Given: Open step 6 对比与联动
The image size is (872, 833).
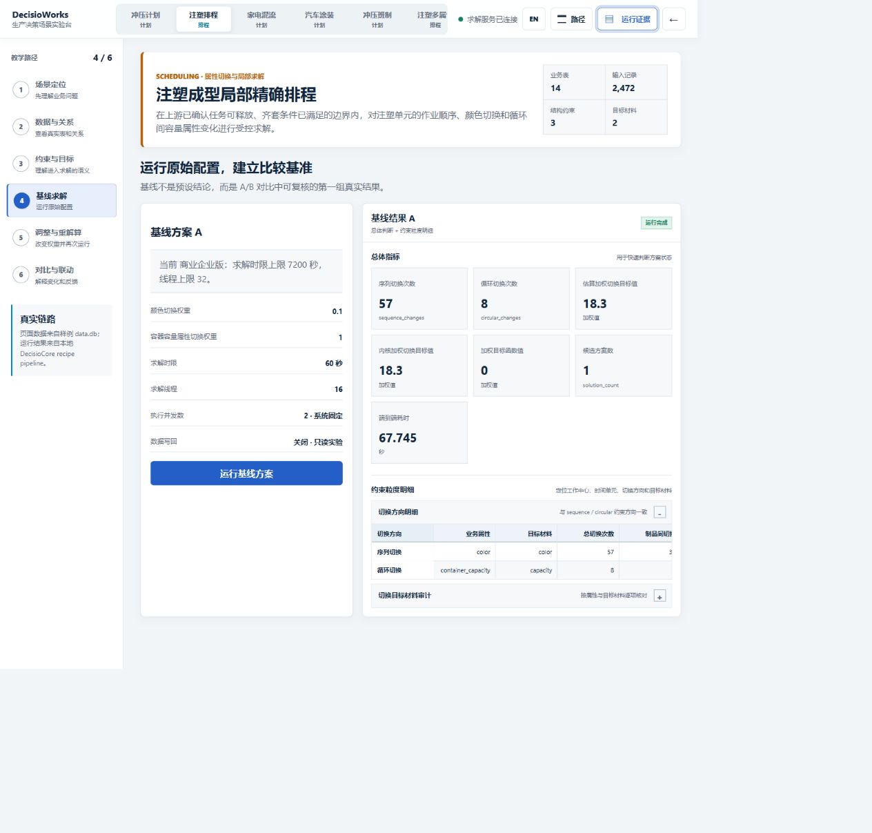Looking at the screenshot, I should click(61, 275).
